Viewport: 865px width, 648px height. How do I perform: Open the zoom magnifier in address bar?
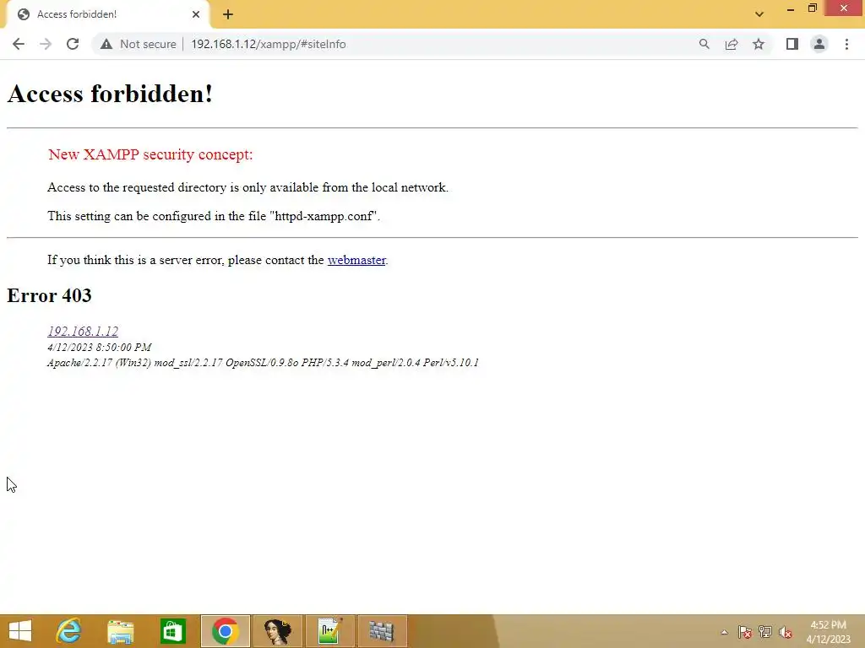[x=704, y=44]
